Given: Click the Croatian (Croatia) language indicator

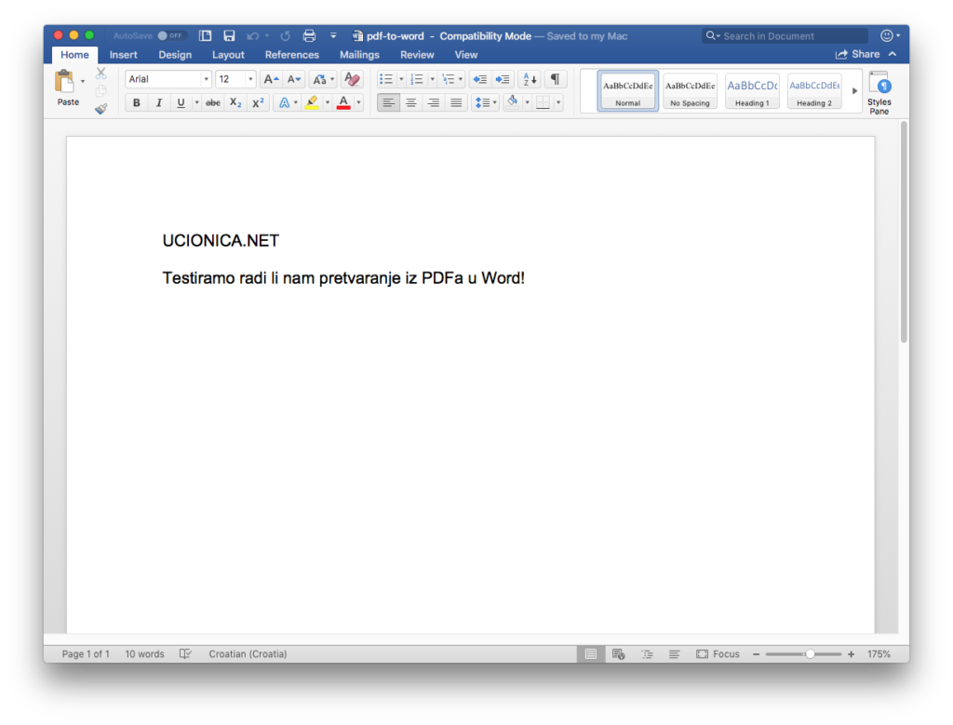Looking at the screenshot, I should pyautogui.click(x=248, y=654).
